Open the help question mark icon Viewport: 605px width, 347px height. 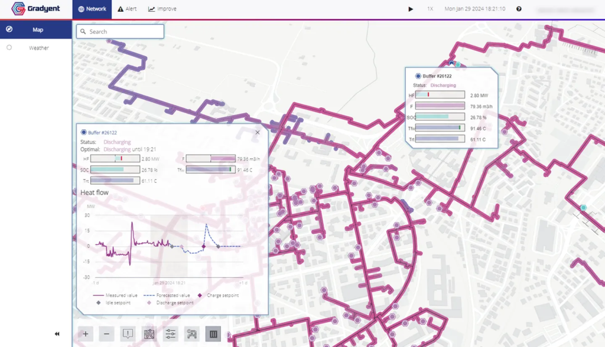pos(519,9)
